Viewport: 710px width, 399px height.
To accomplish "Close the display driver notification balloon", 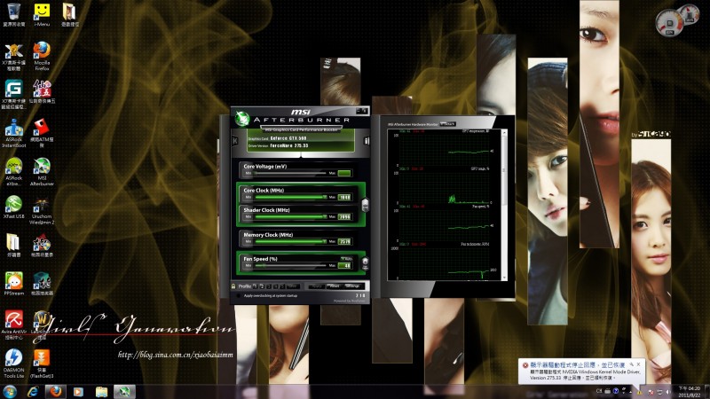I will (638, 364).
